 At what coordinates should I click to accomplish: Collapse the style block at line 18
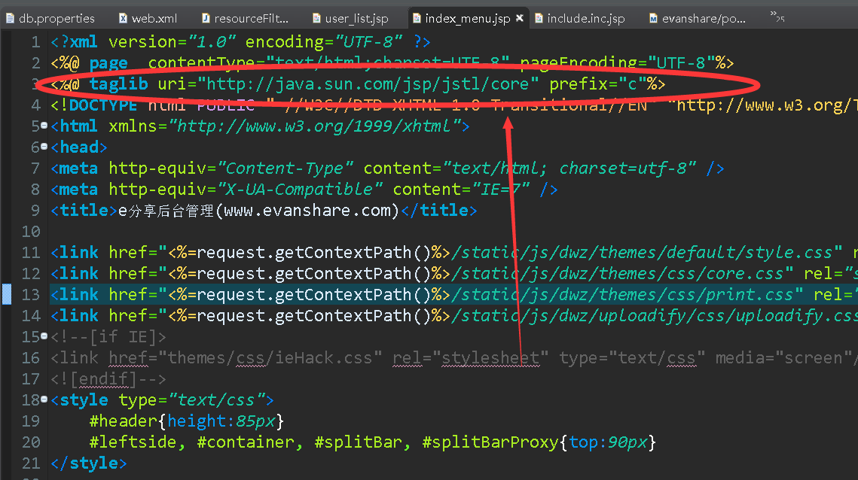pyautogui.click(x=44, y=399)
